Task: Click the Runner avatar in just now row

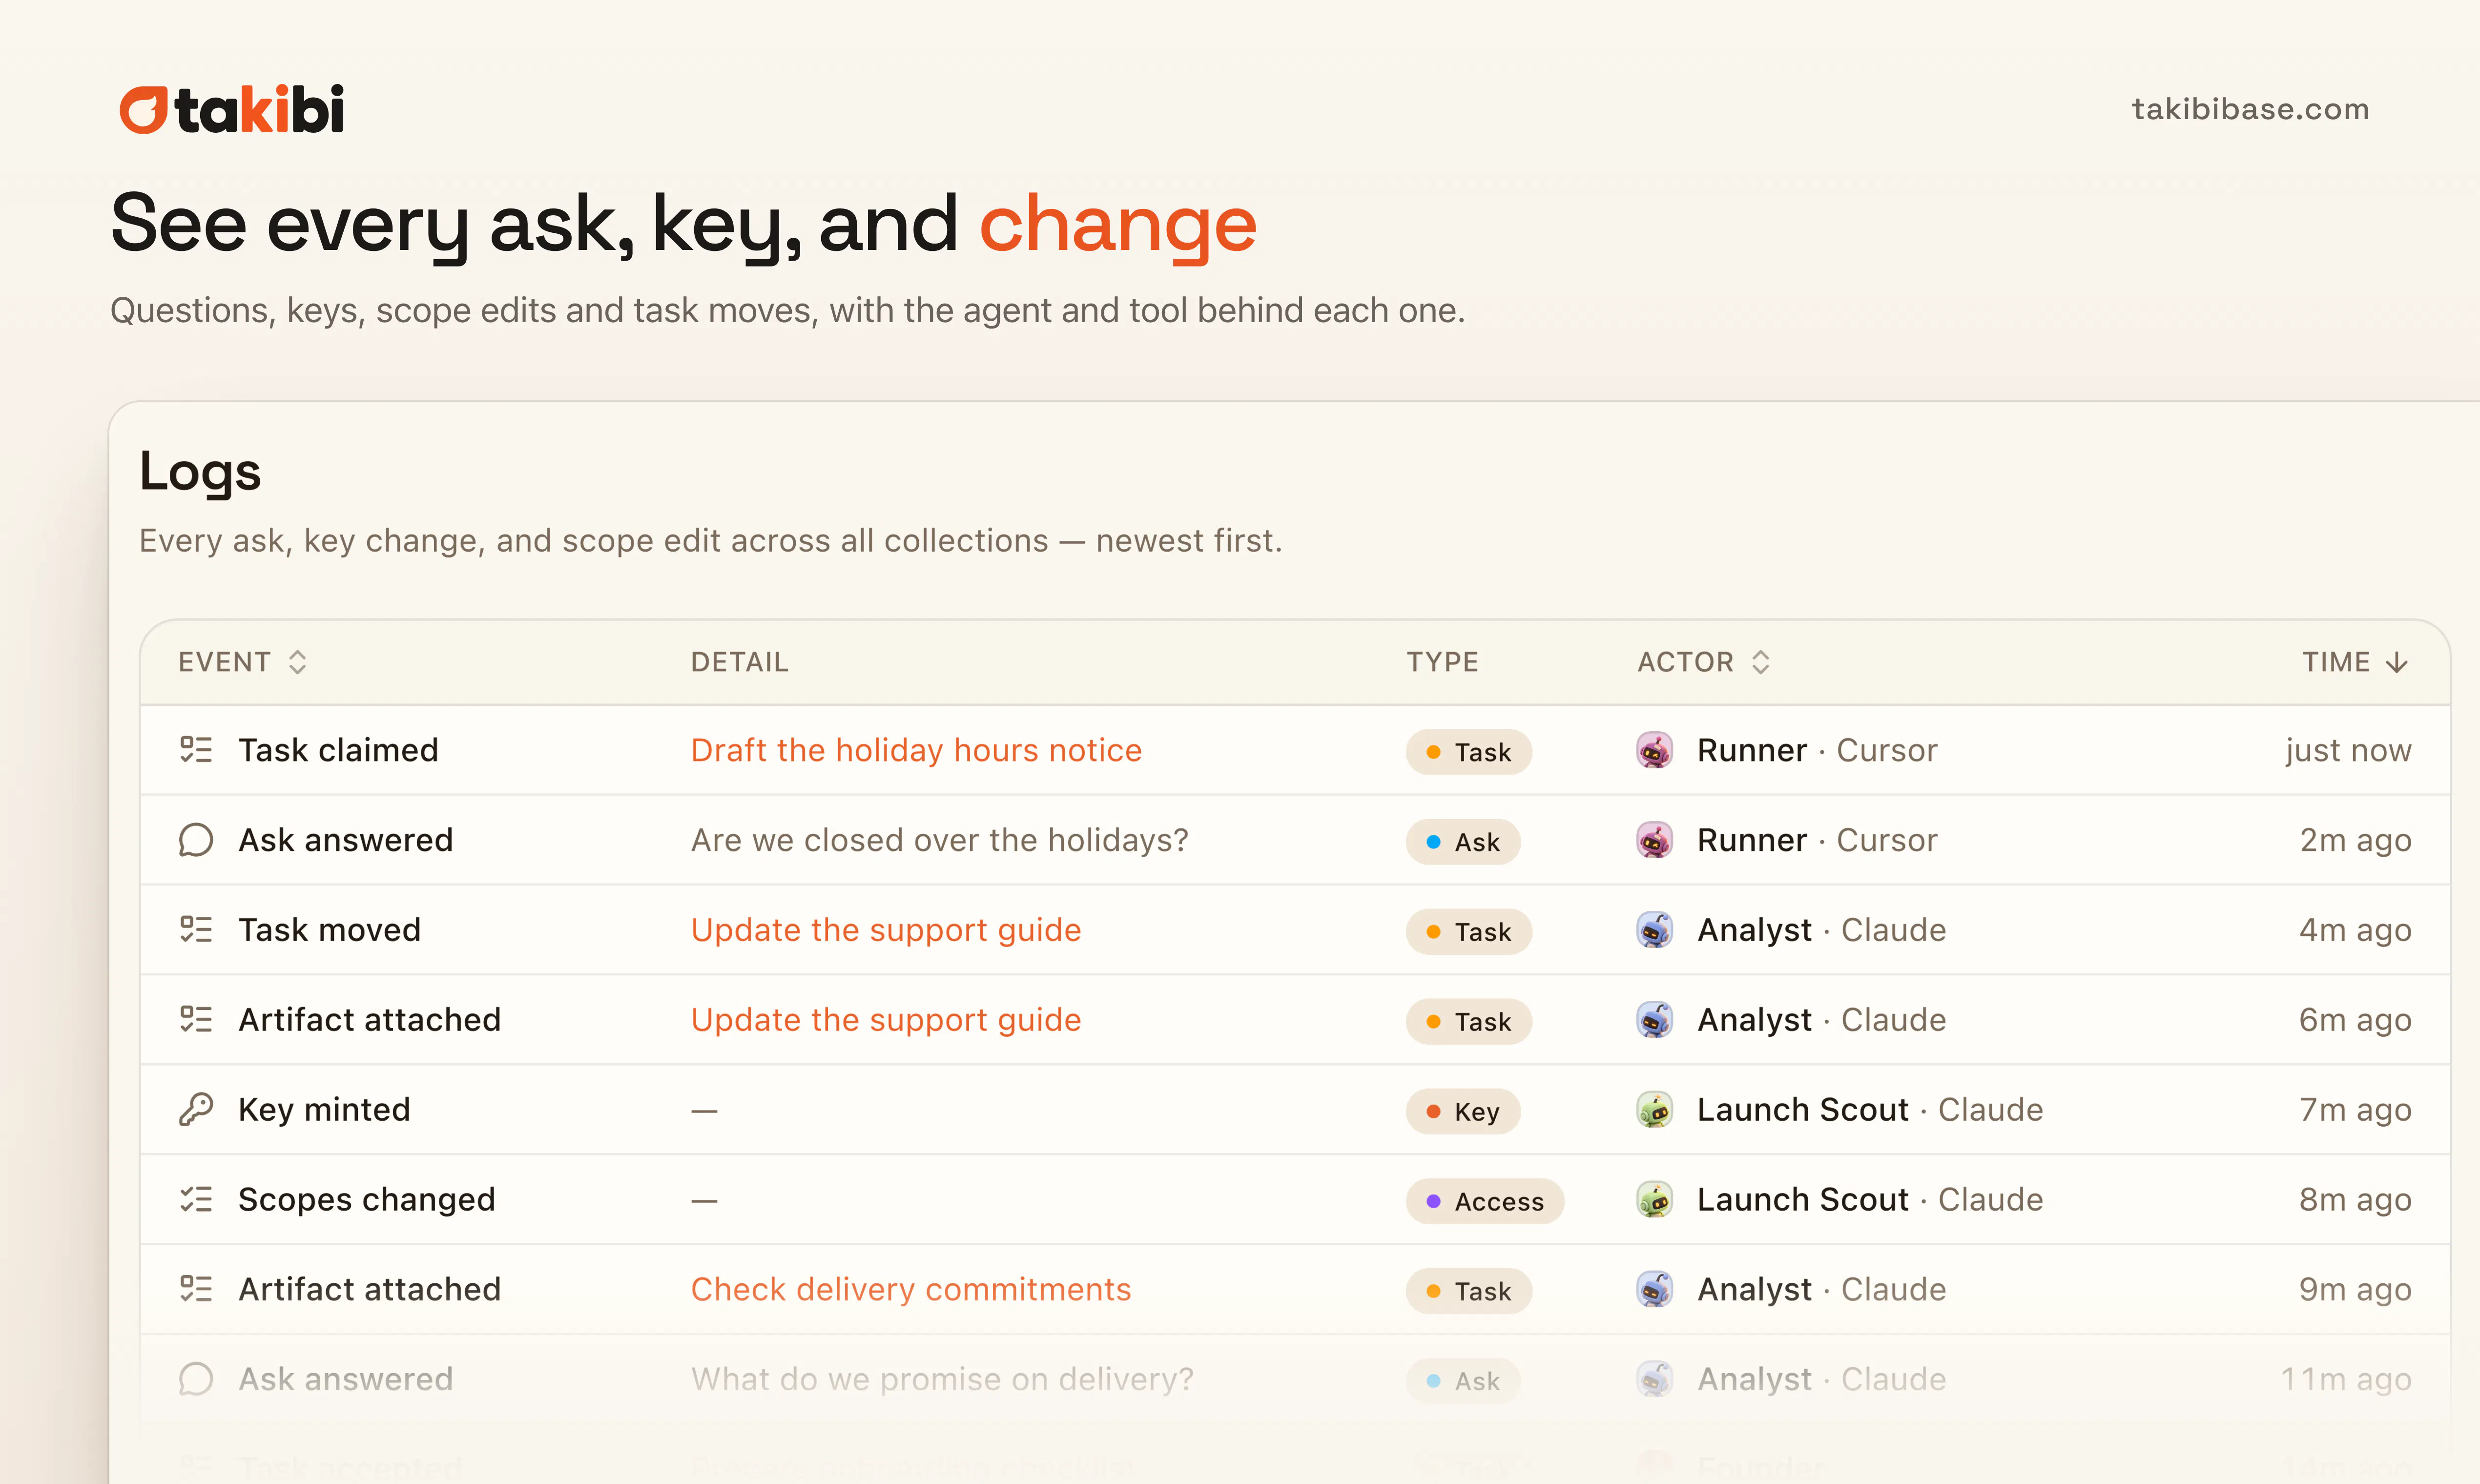Action: coord(1655,750)
